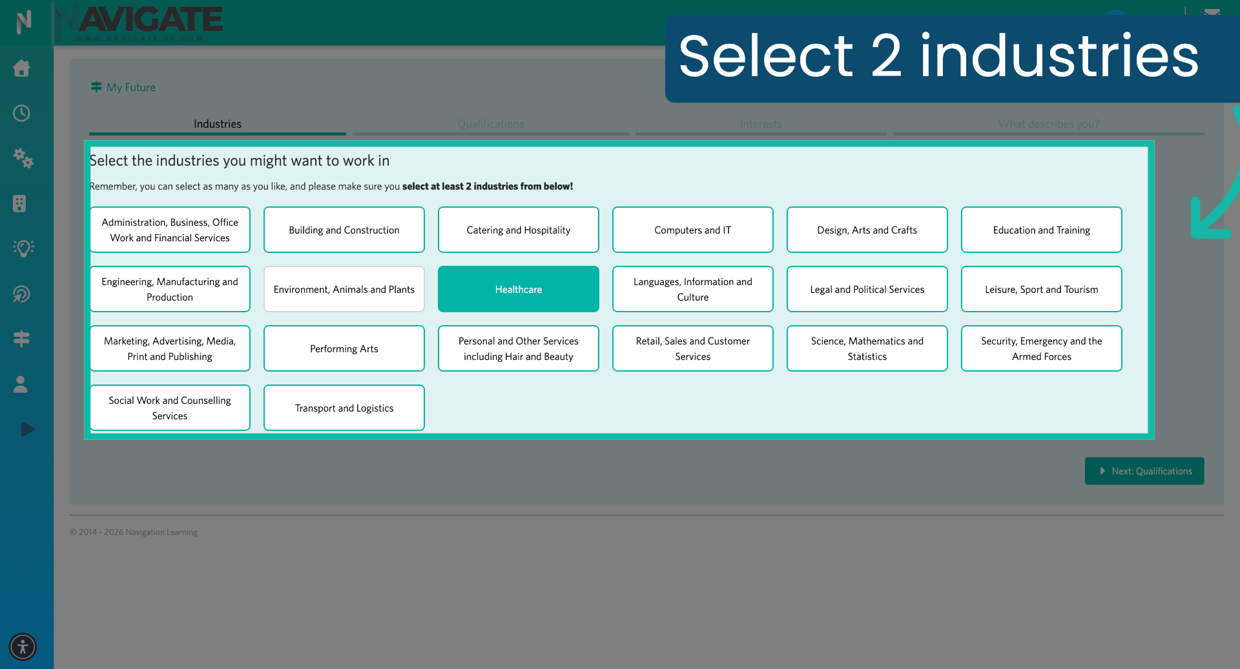Switch to the Qualifications tab
Screen dimensions: 1240x669
click(491, 124)
